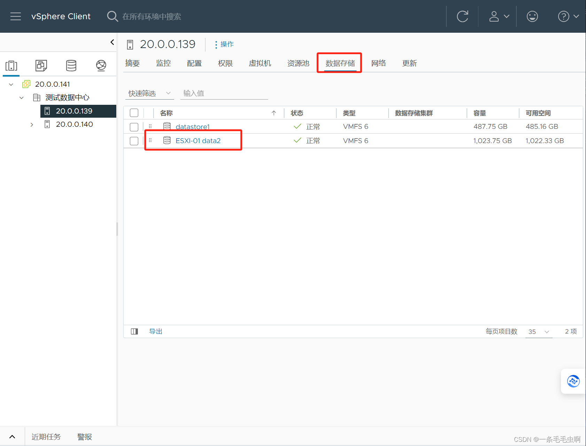Switch to Storage inventory view
Image resolution: width=586 pixels, height=446 pixels.
[x=71, y=65]
